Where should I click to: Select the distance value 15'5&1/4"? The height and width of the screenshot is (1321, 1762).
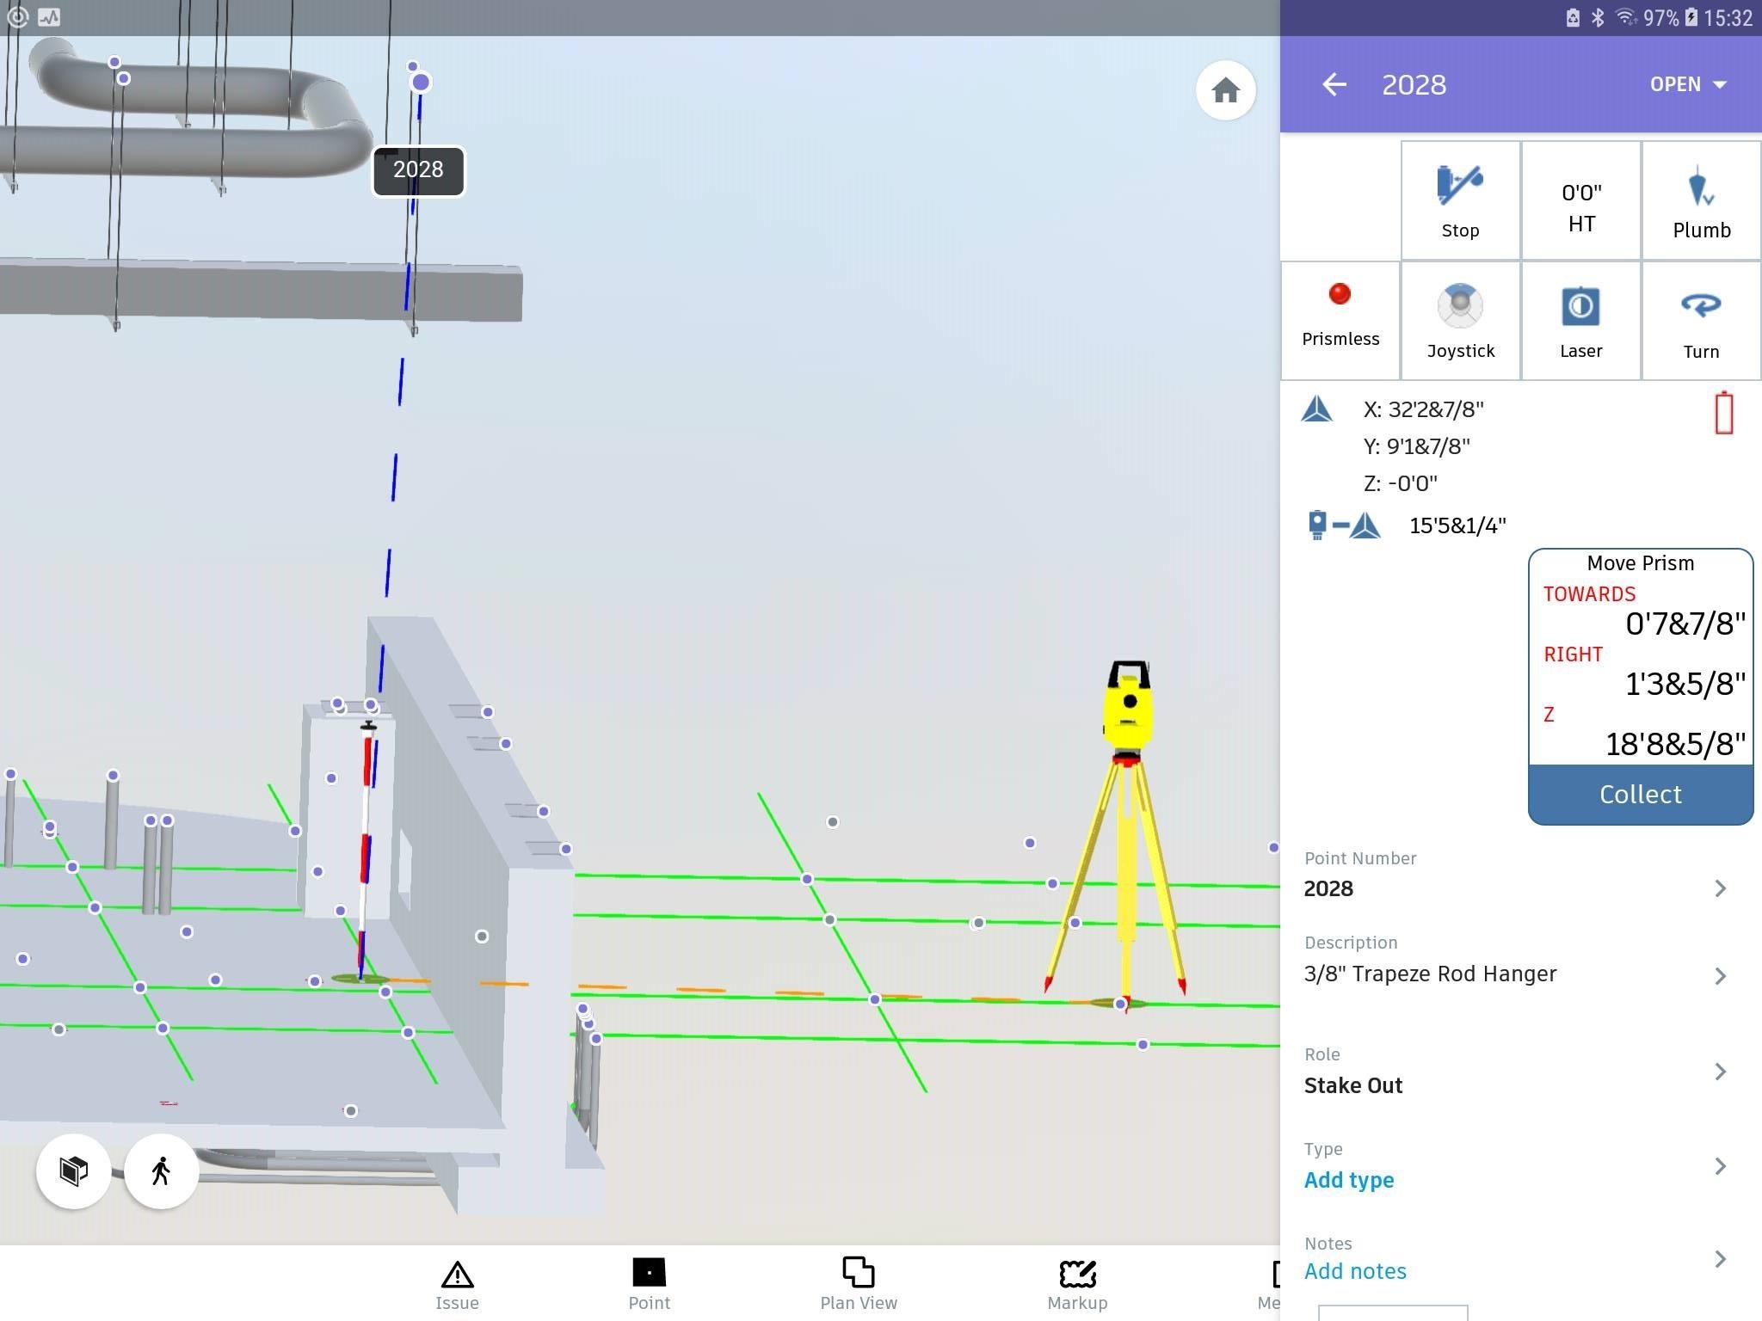(1457, 525)
